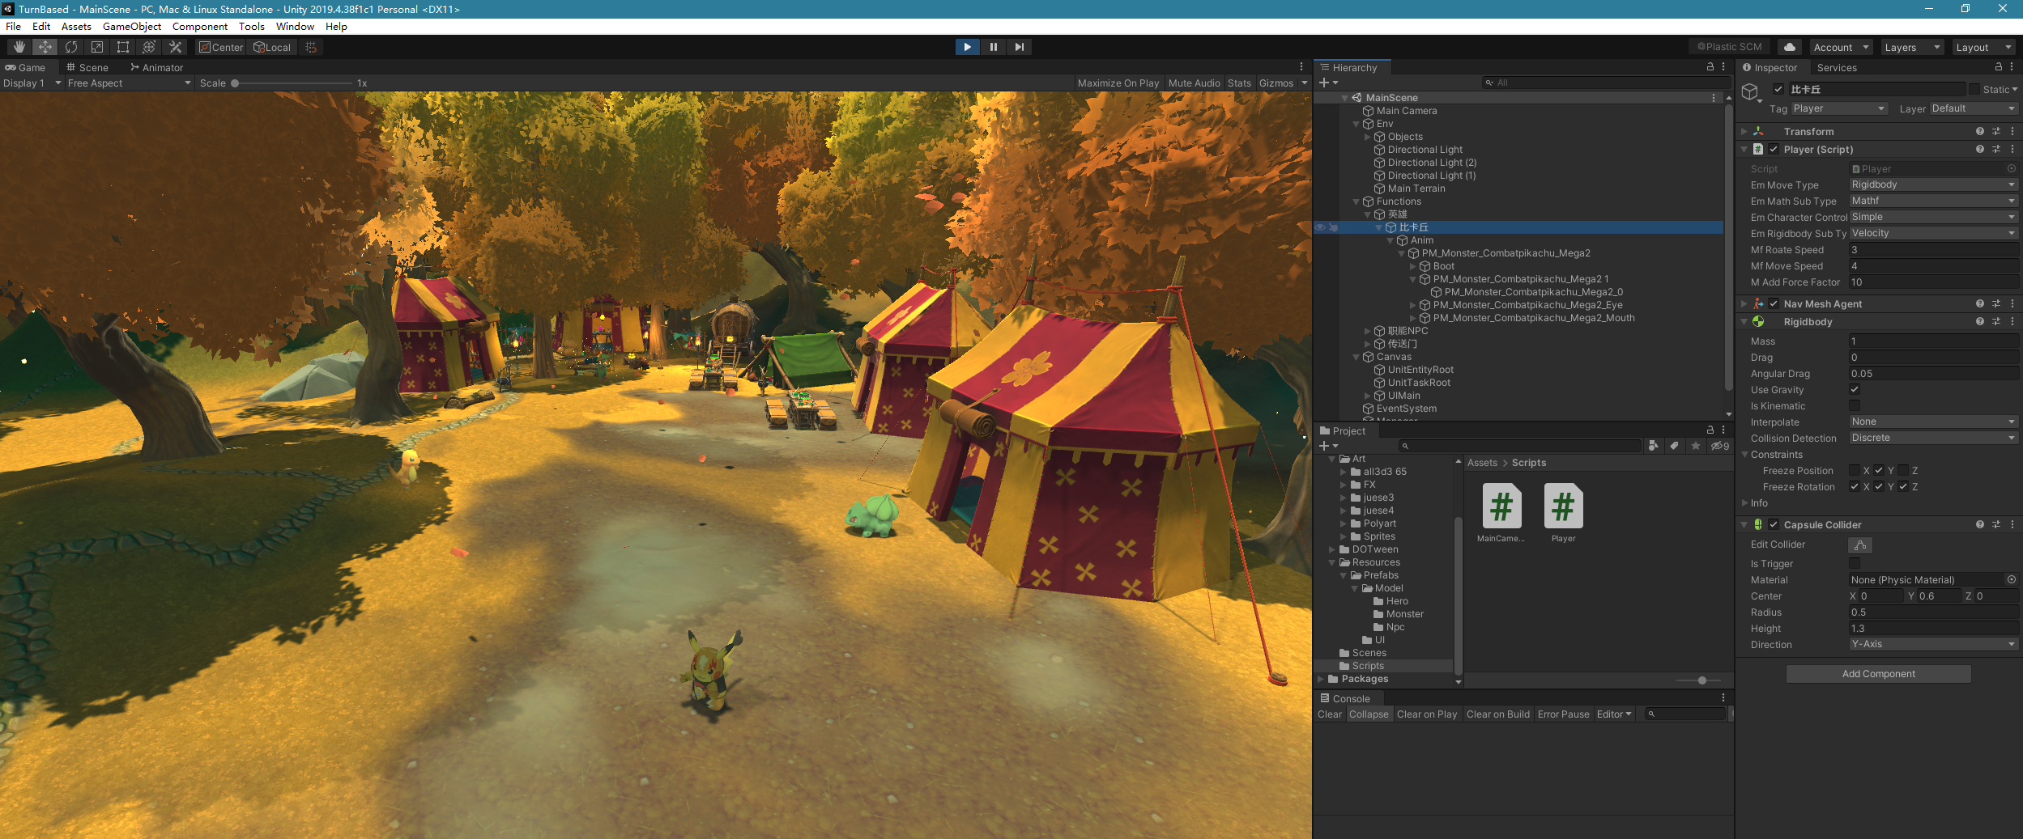The image size is (2023, 839).
Task: Open favorites star in Project panel
Action: point(1695,446)
